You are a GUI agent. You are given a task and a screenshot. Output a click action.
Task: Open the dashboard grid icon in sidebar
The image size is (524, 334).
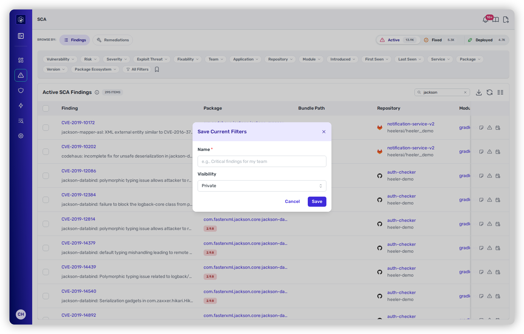(x=21, y=60)
